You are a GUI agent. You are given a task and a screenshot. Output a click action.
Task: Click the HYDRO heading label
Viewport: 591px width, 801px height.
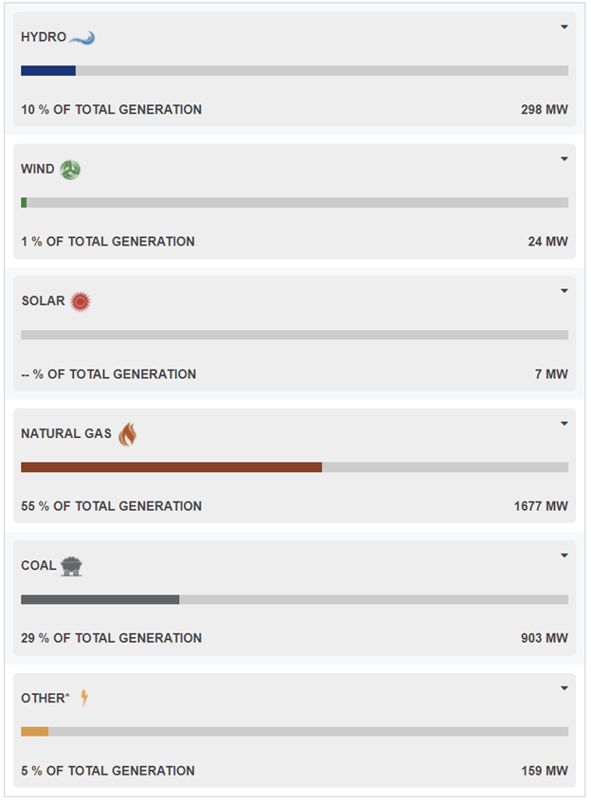[x=44, y=37]
